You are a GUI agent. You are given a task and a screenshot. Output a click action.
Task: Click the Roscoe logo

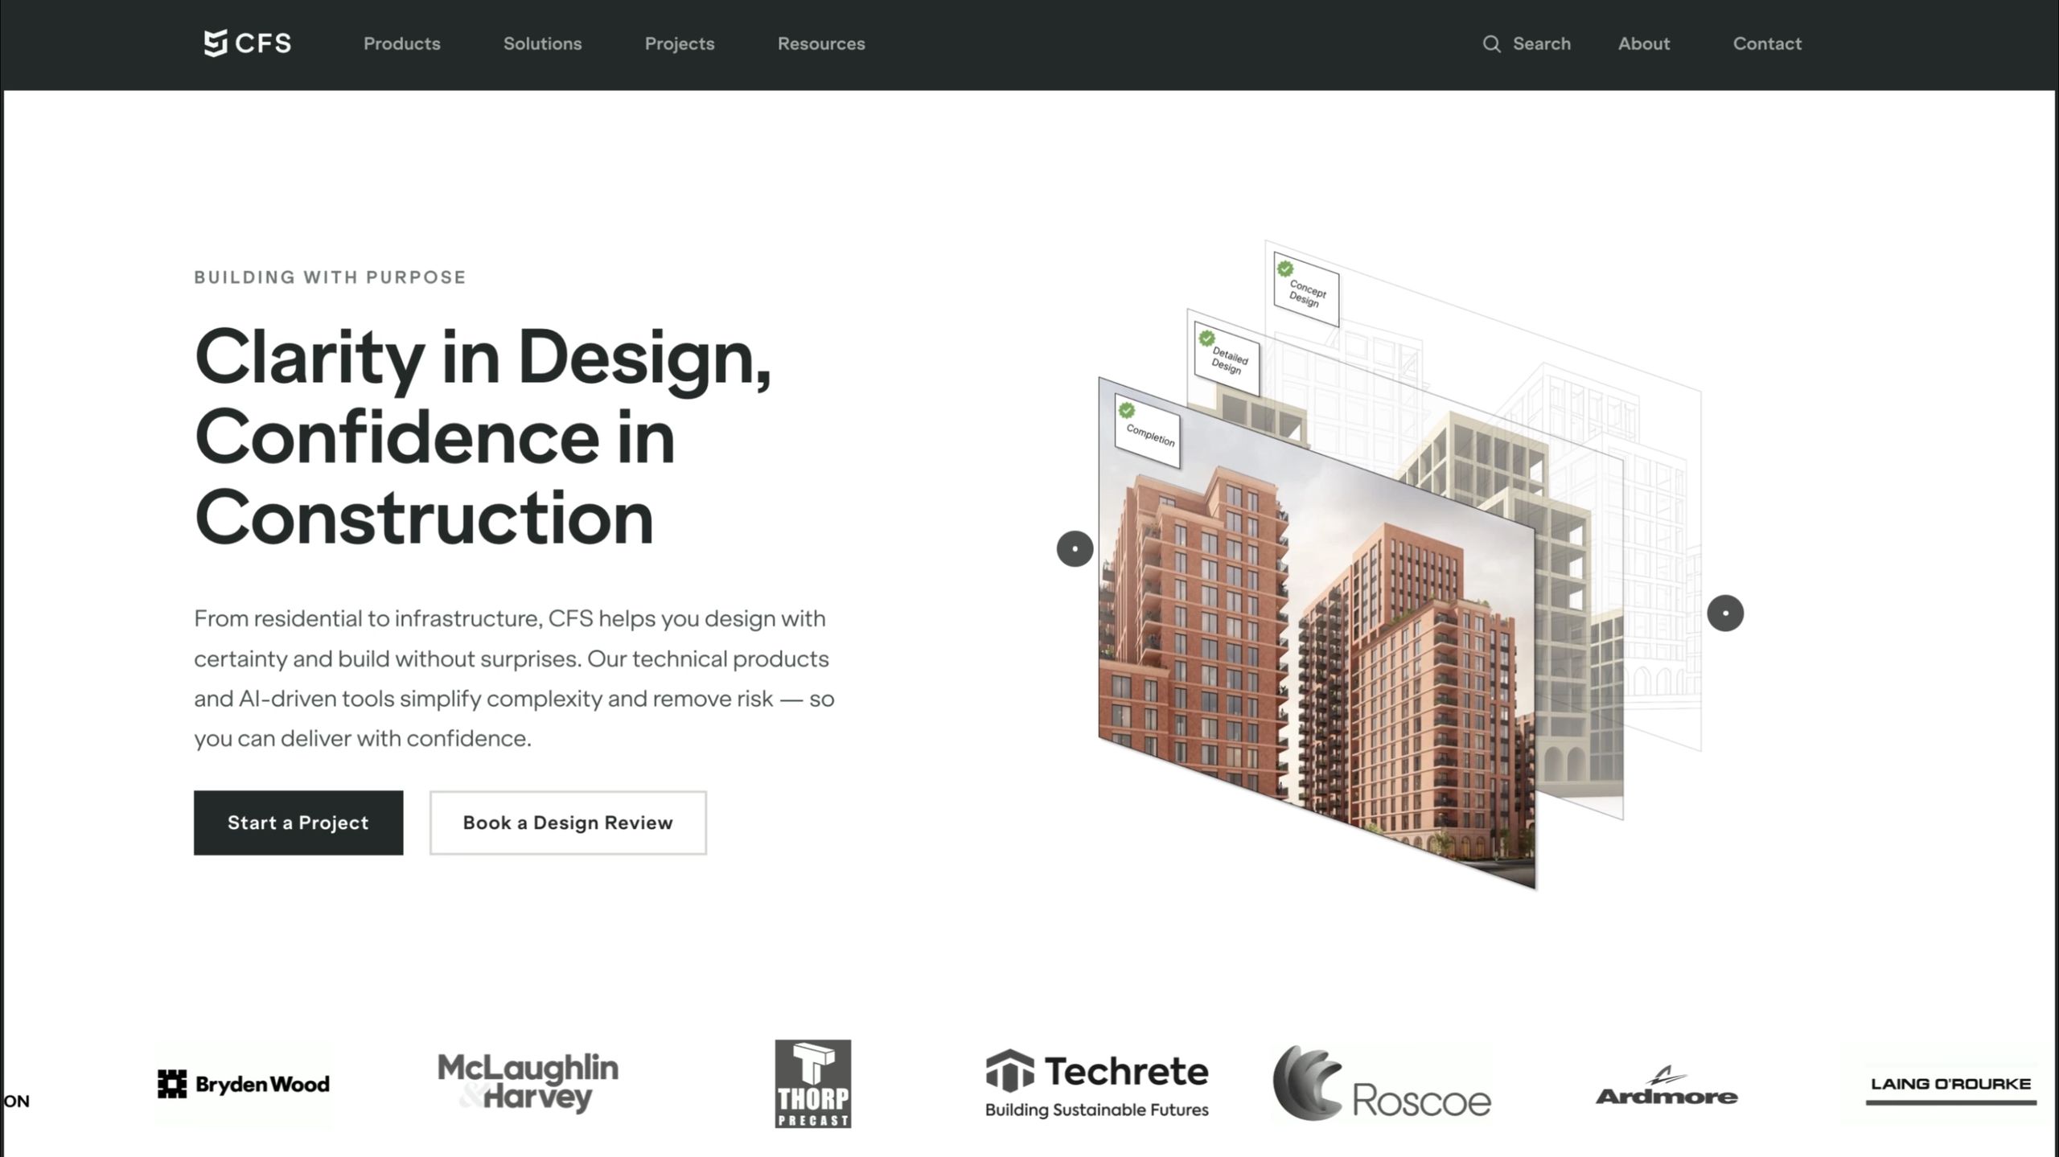point(1381,1085)
